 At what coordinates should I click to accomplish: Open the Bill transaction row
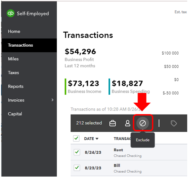tap(129, 168)
